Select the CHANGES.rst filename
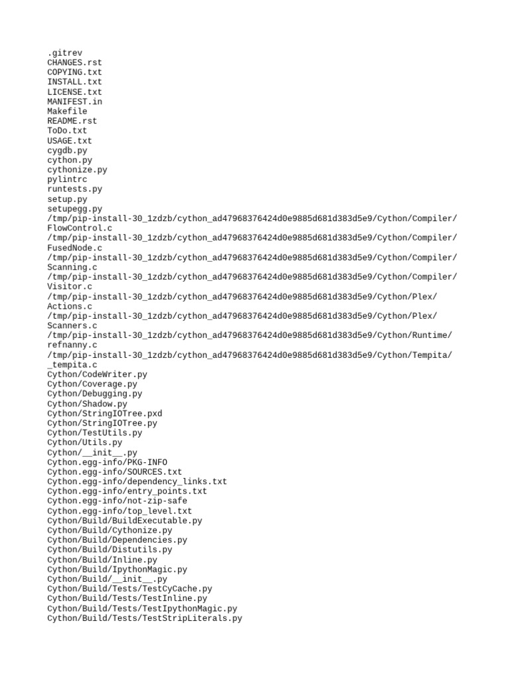The height and width of the screenshot is (680, 510). point(74,62)
